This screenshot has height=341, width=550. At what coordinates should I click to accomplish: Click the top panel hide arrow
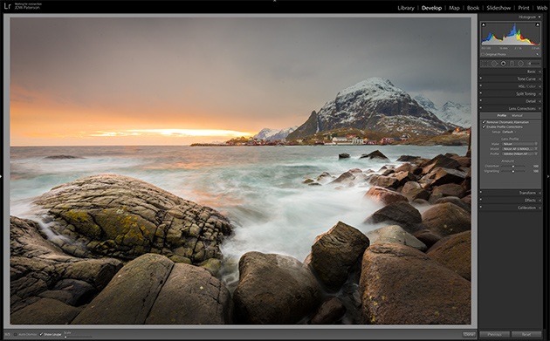[275, 1]
